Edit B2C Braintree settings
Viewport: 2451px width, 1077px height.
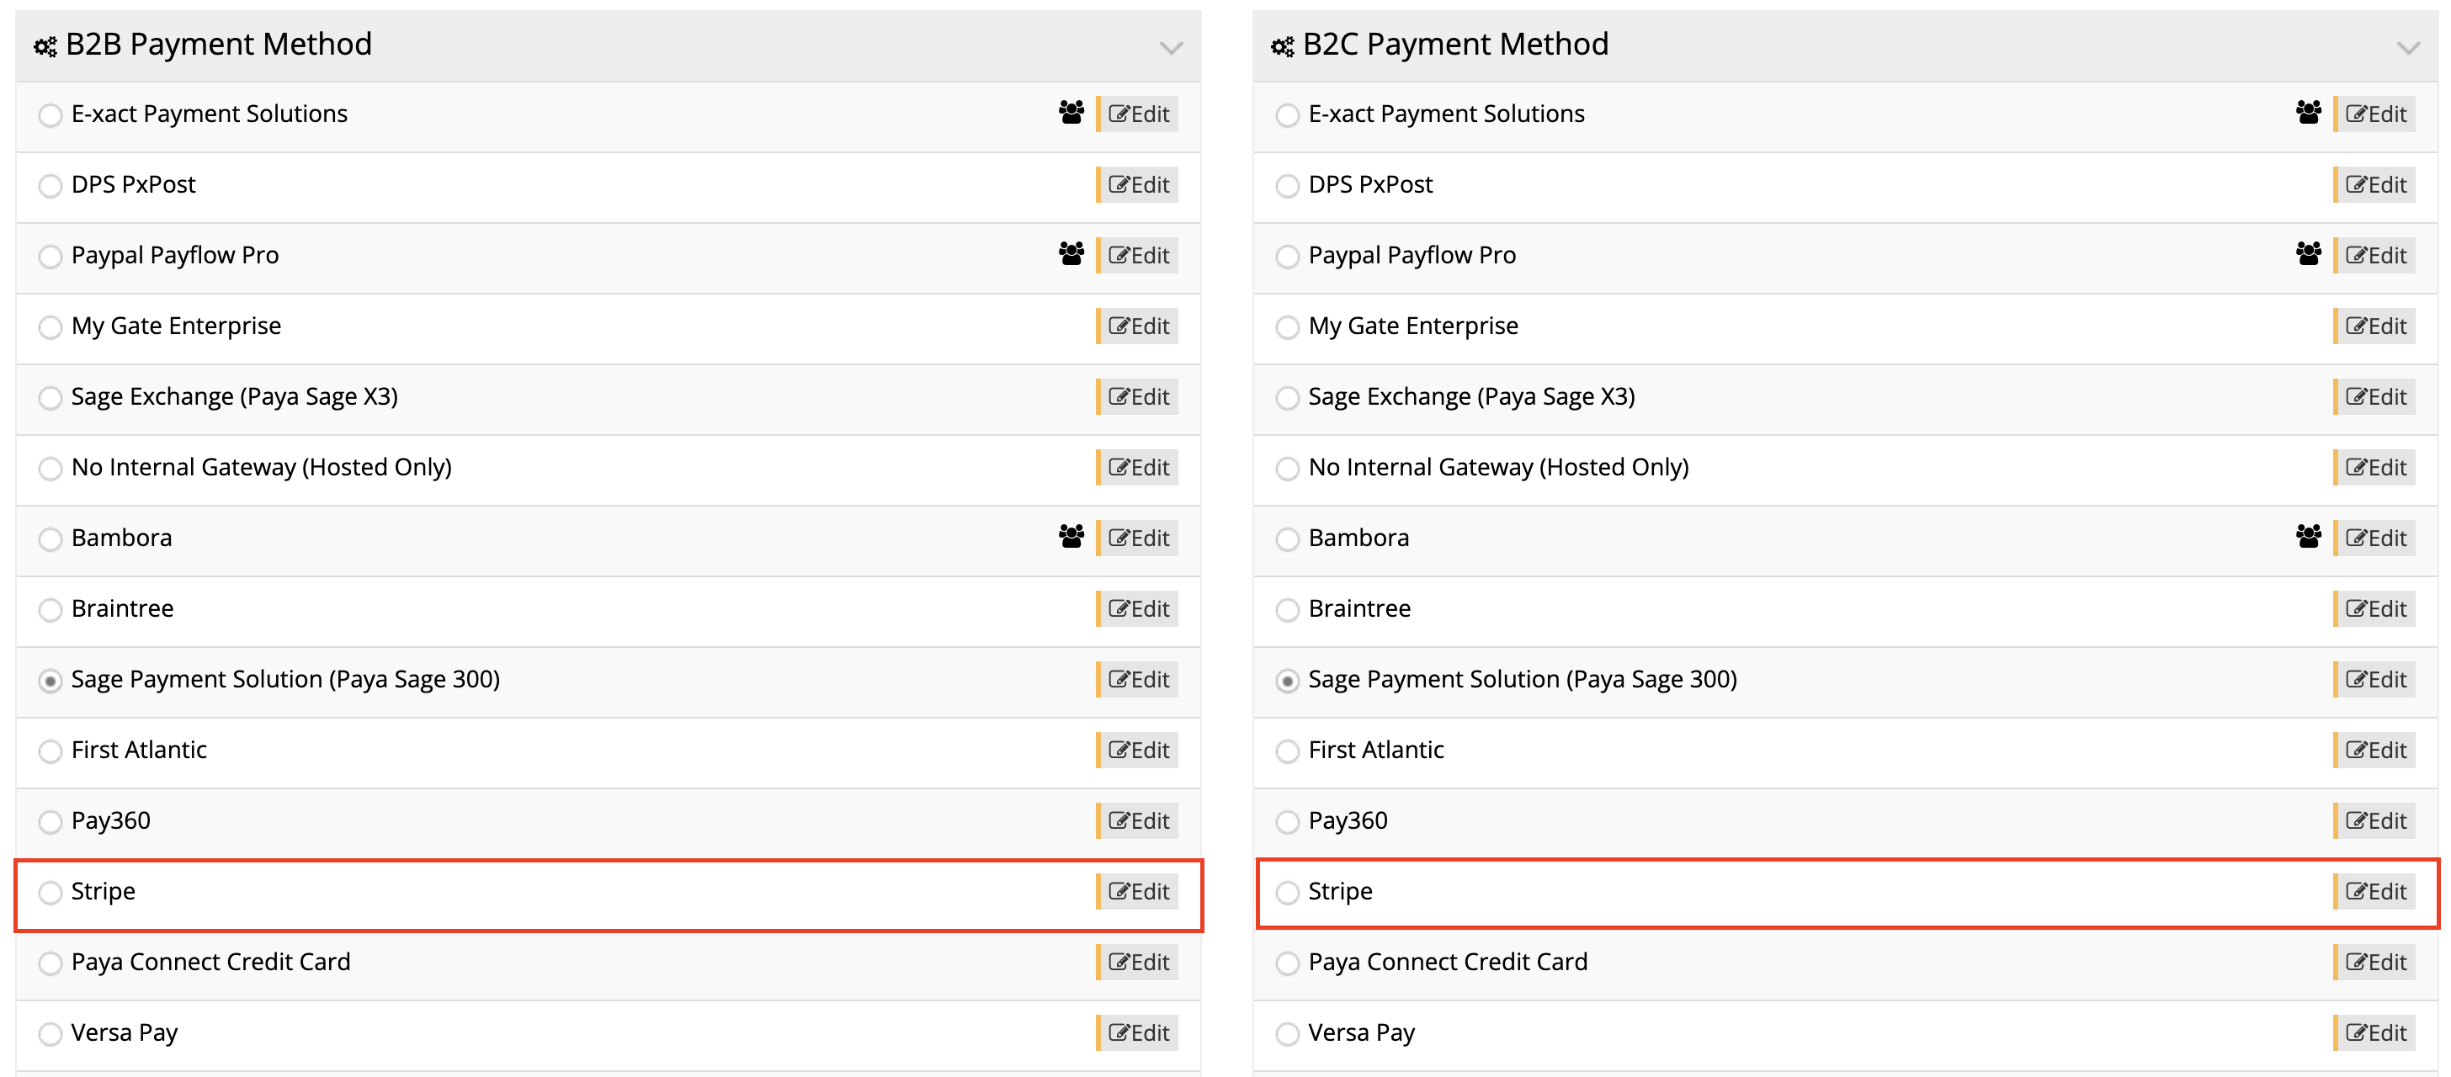pos(2375,609)
